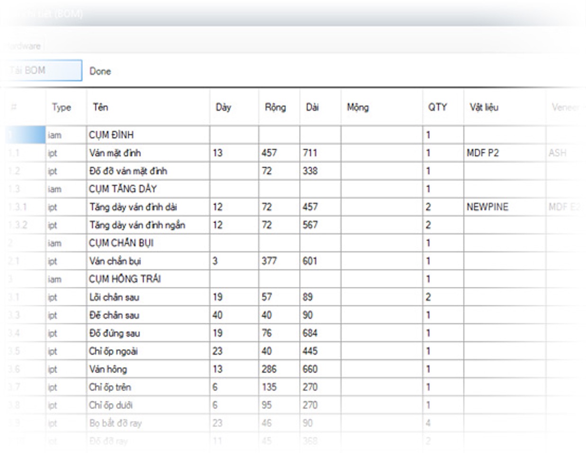
Task: Click the MDF P2 material cell
Action: tap(505, 153)
